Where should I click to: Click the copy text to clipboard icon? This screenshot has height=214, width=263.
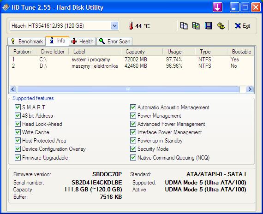pos(184,26)
